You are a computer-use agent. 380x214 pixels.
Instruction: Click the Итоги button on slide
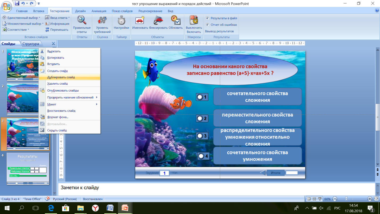(276, 173)
